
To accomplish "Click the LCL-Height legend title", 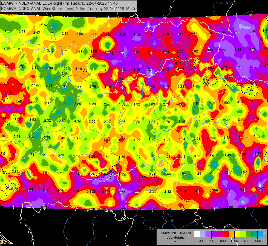I will click(x=175, y=238).
